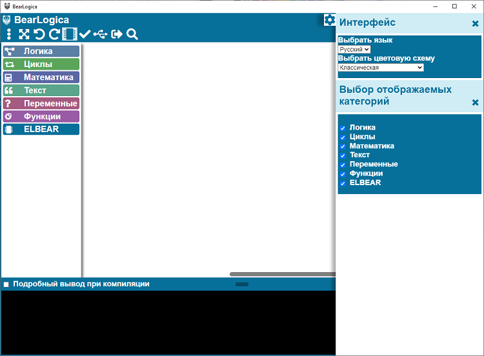Open the Текст block category
This screenshot has width=484, height=356.
[41, 90]
